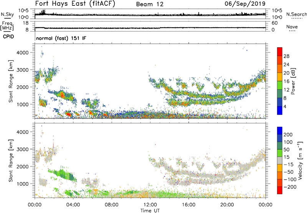Click the "Slant Range [km]" label of the power panel
Image resolution: width=307 pixels, height=213 pixels.
11,81
